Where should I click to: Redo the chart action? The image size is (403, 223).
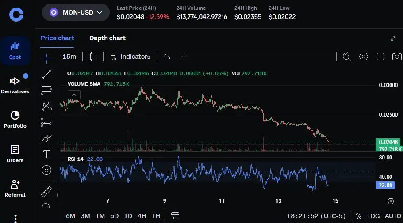(184, 57)
